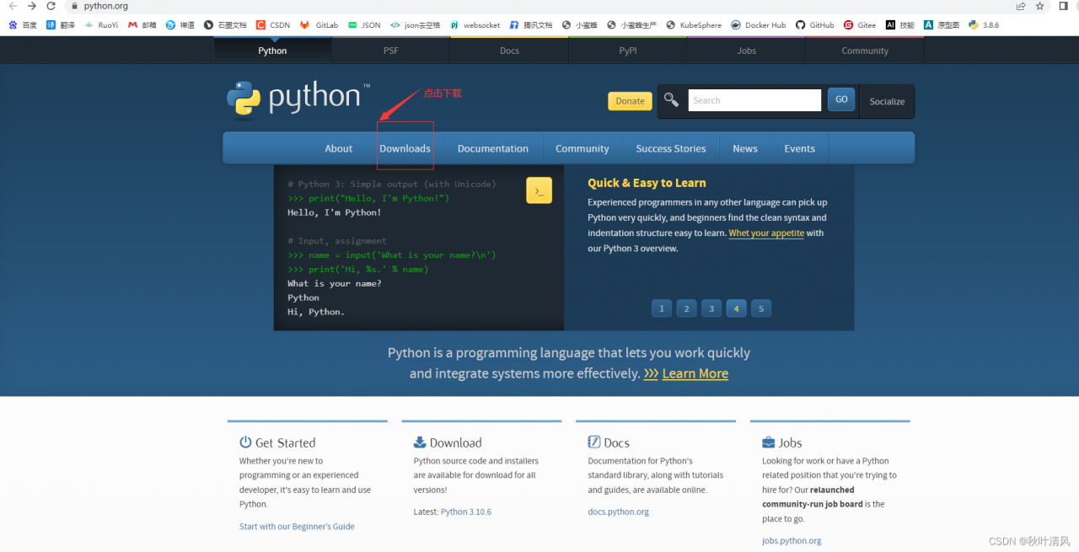This screenshot has height=552, width=1079.
Task: Switch to the PyPI top tab
Action: click(628, 51)
